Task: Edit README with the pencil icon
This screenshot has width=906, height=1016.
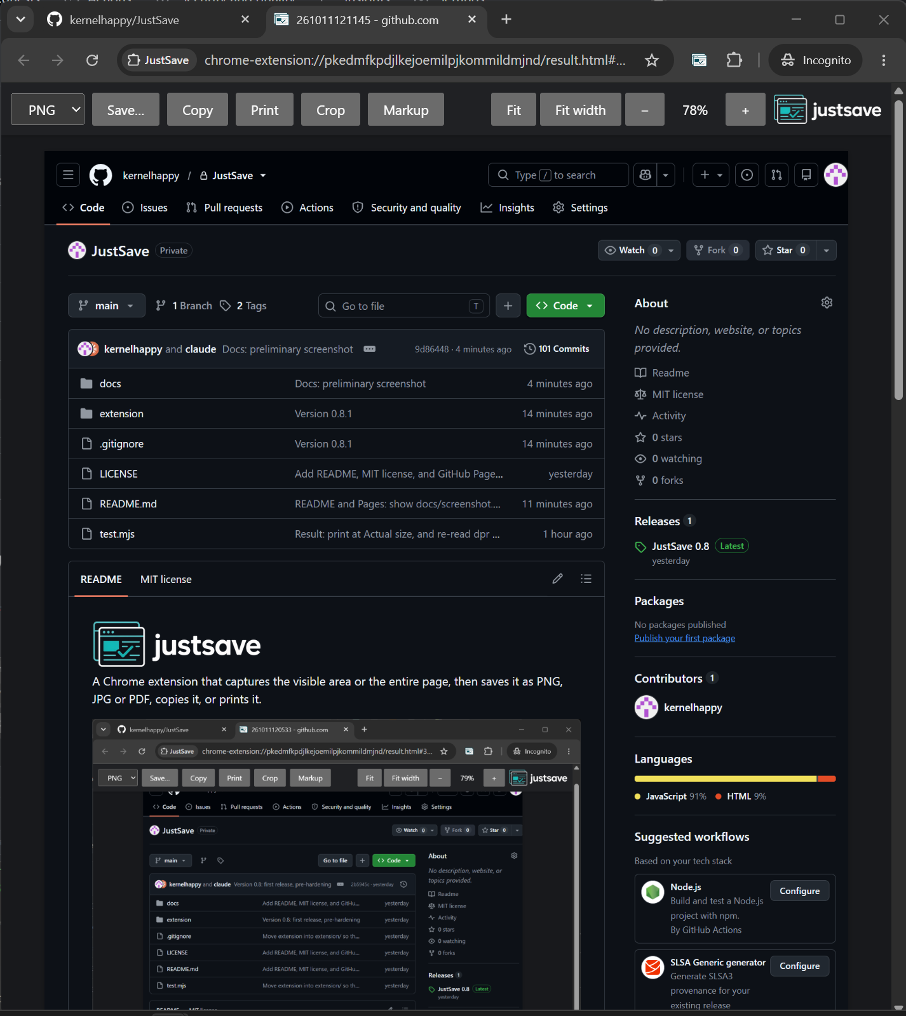Action: pos(557,578)
